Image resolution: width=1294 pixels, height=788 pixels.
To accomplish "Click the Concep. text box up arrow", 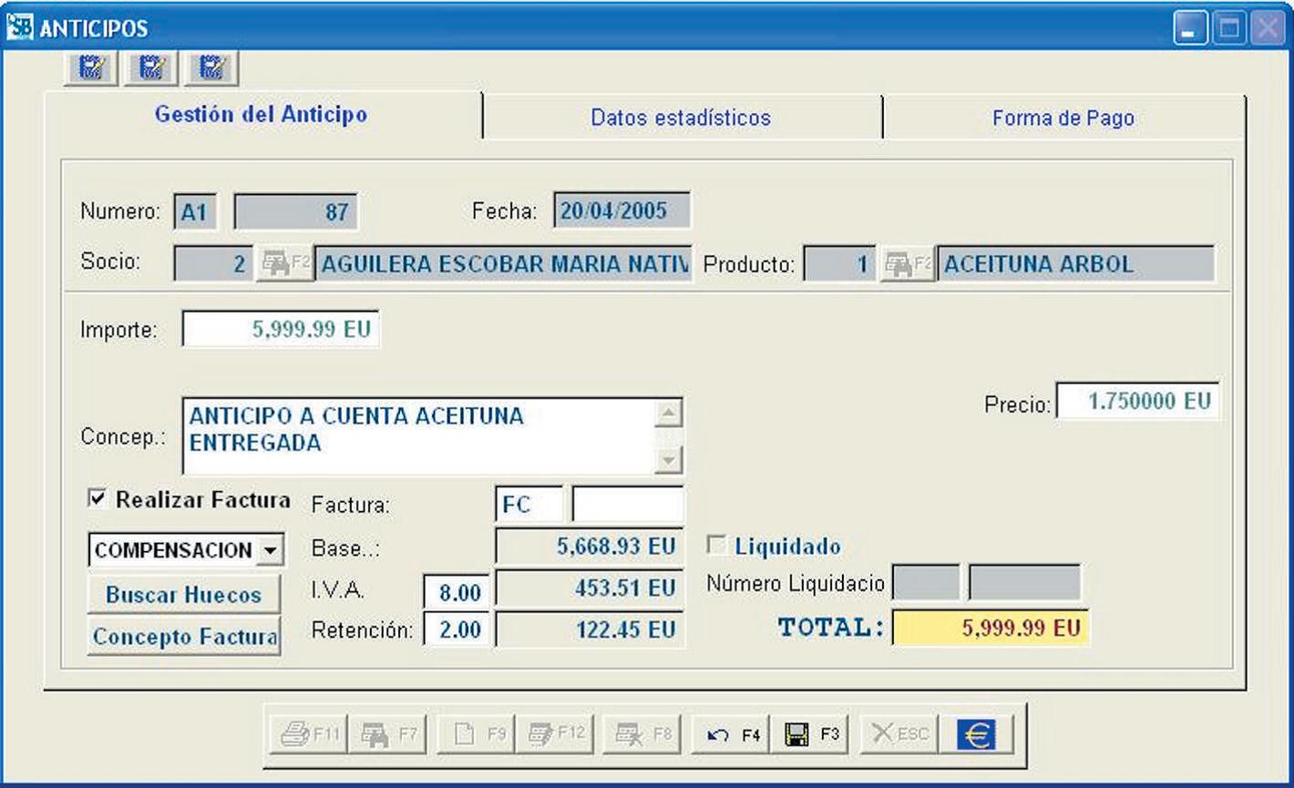I will point(669,414).
